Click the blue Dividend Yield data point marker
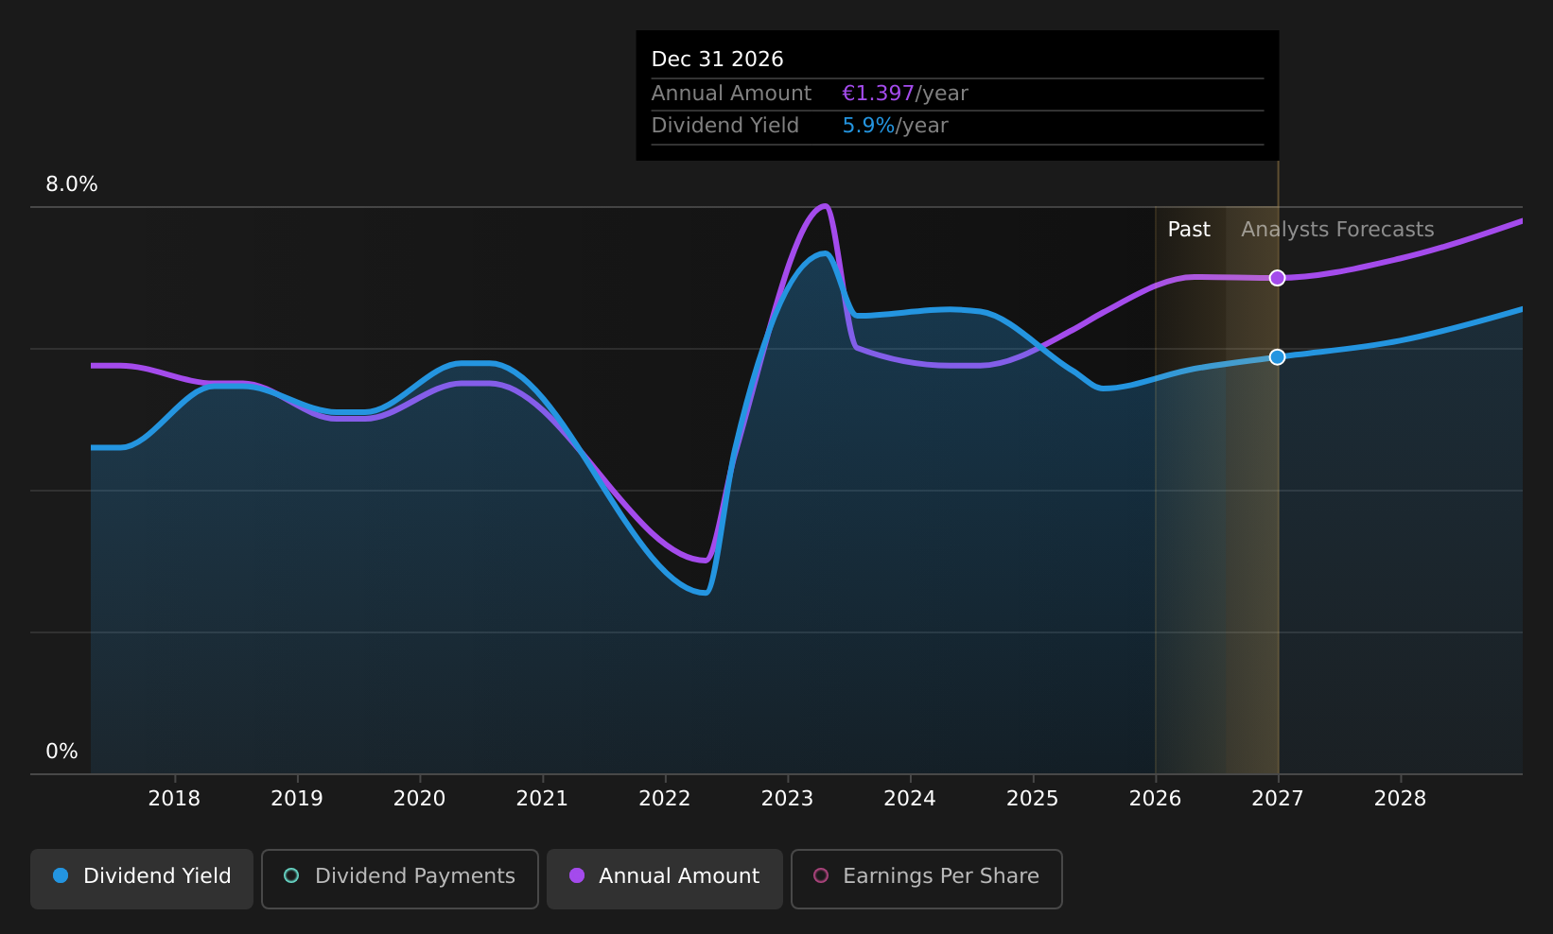 tap(1277, 357)
